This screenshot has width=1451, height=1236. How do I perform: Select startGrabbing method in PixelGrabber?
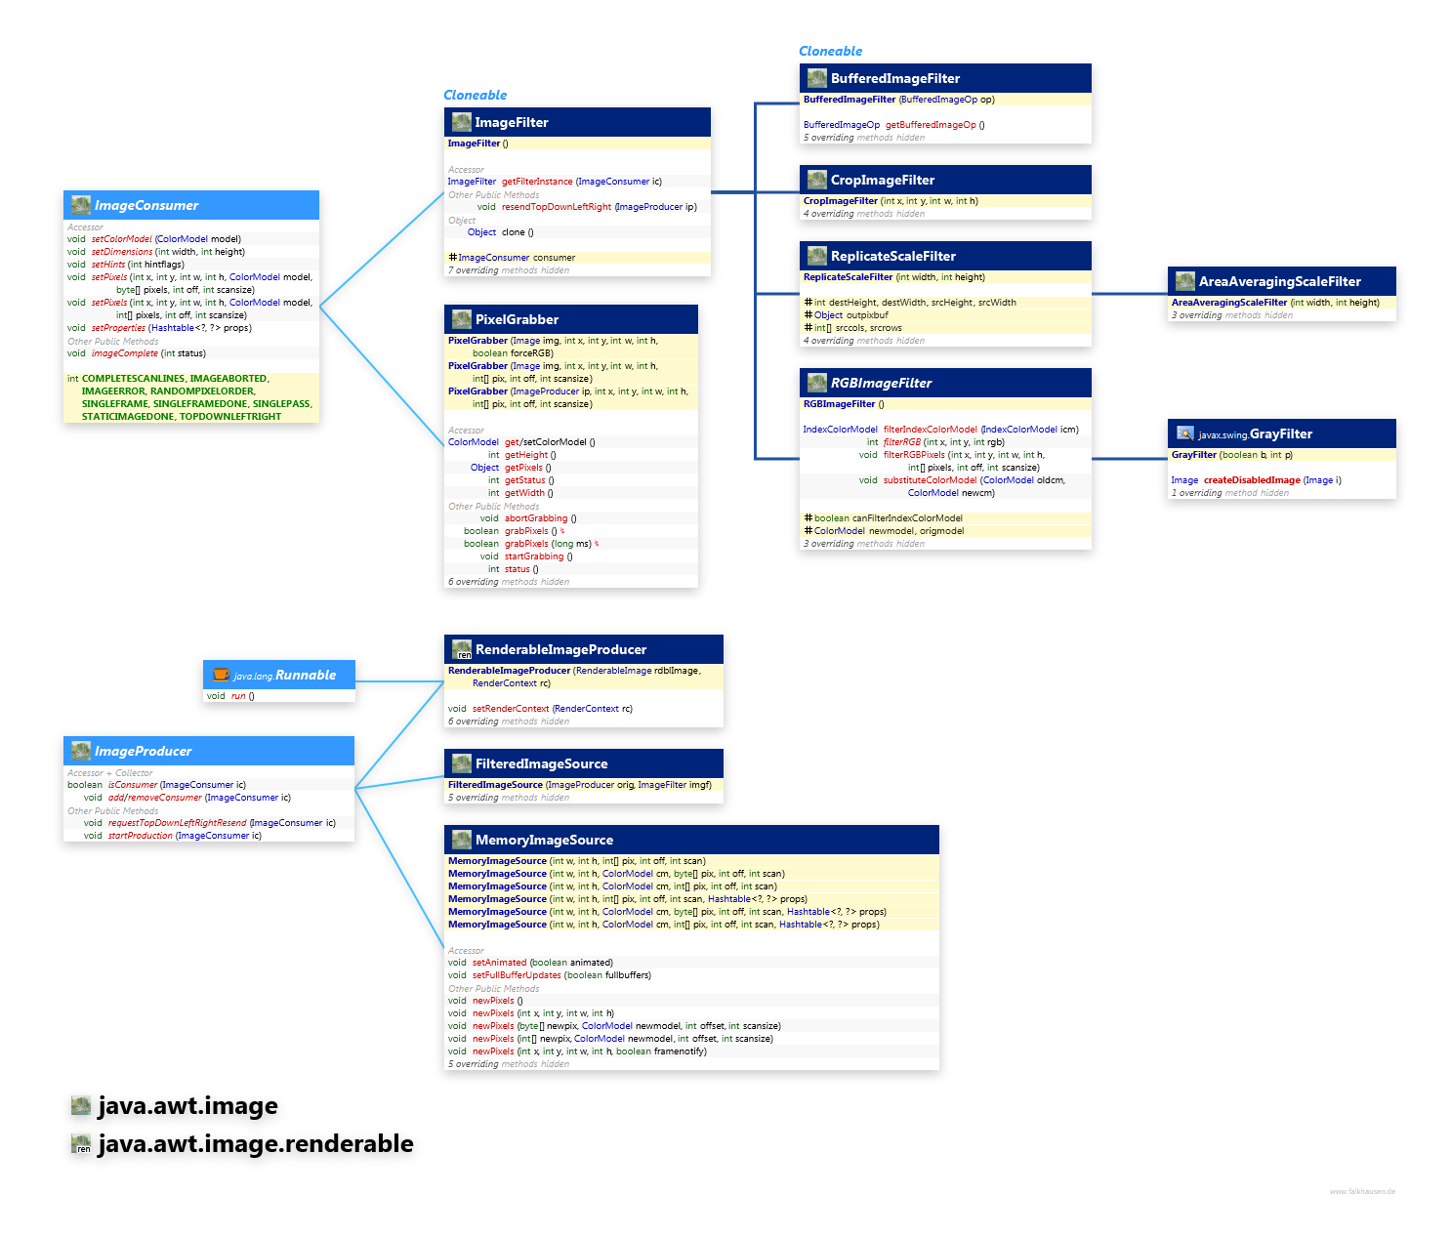(534, 556)
